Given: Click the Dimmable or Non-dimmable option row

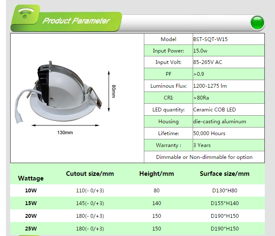Looking at the screenshot, I should tap(204, 157).
